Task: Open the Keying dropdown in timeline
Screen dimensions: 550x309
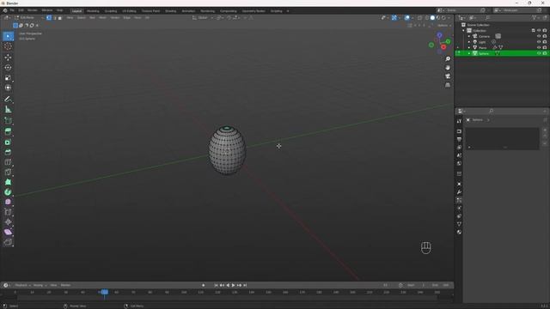Action: click(x=40, y=285)
